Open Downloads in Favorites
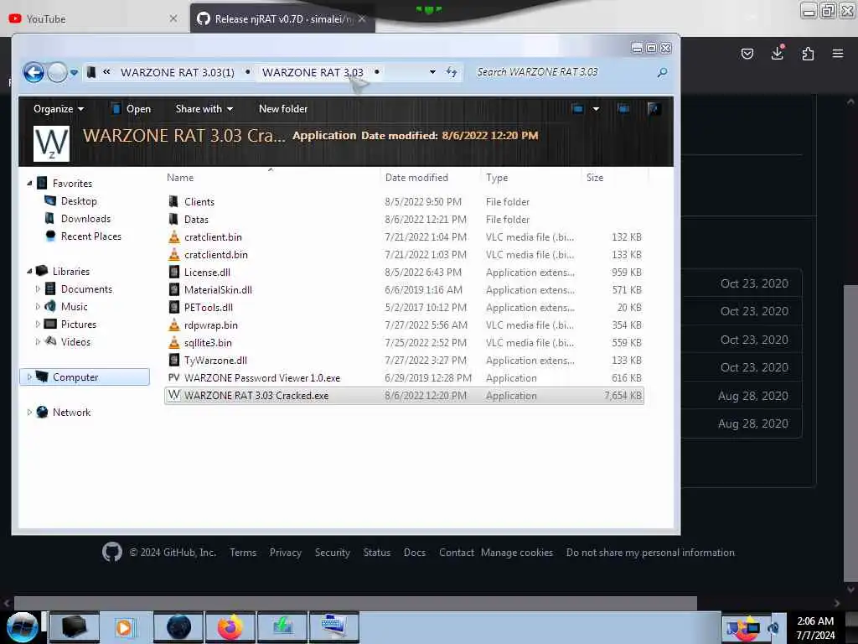Screen dimensions: 858x644 click(85, 219)
